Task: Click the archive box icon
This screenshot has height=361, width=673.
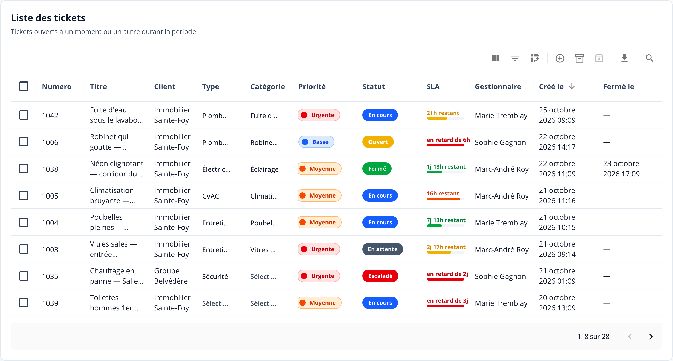Action: click(x=579, y=58)
